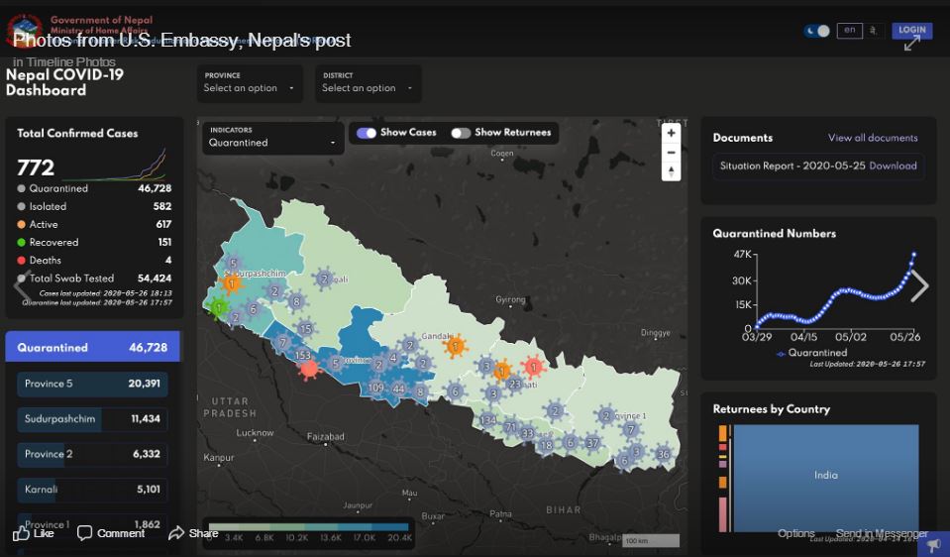Zoom out on the map
This screenshot has width=950, height=557.
tap(671, 153)
